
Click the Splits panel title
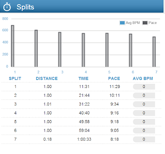[25, 7]
